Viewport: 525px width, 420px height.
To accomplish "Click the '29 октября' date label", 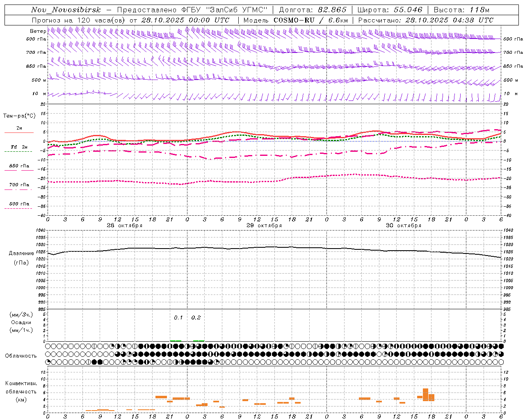I will pyautogui.click(x=264, y=226).
